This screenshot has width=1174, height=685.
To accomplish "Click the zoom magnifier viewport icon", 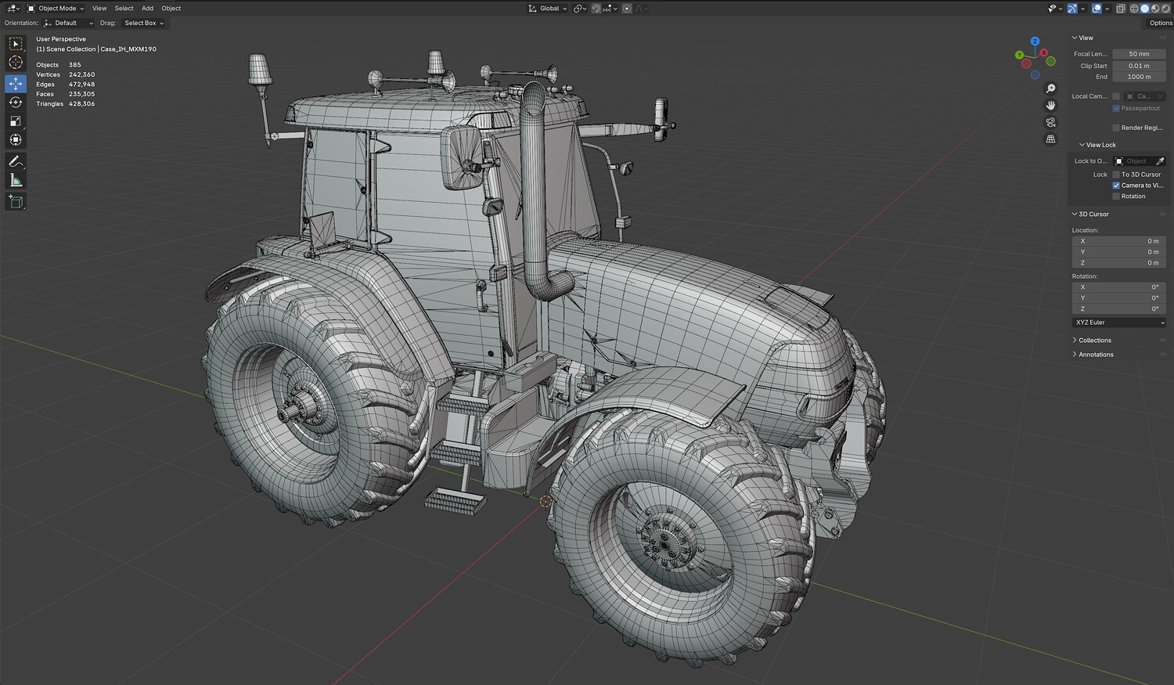I will click(x=1050, y=88).
